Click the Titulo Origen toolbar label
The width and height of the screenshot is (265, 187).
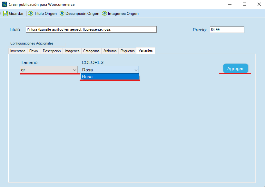(x=45, y=14)
